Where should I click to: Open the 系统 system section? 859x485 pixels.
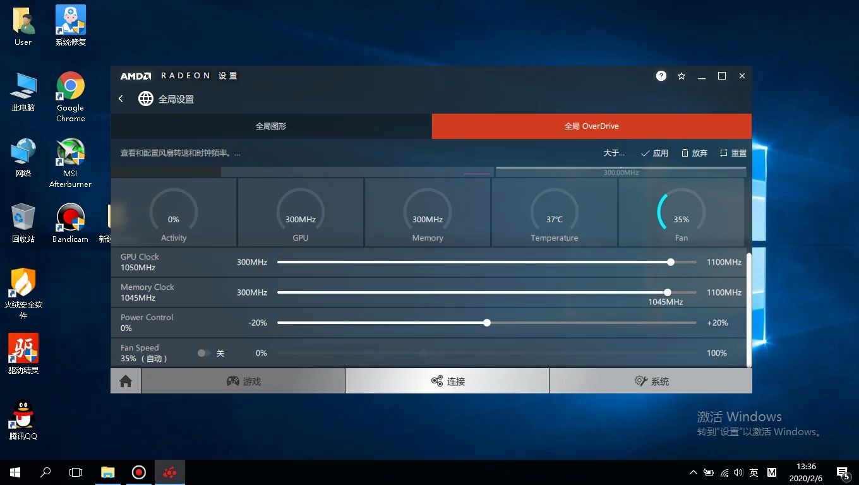pos(651,381)
